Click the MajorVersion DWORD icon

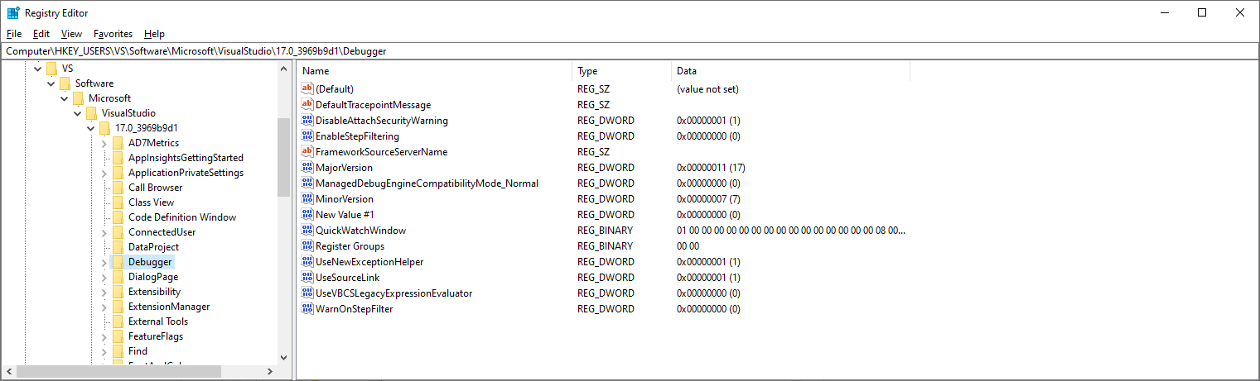click(x=307, y=167)
